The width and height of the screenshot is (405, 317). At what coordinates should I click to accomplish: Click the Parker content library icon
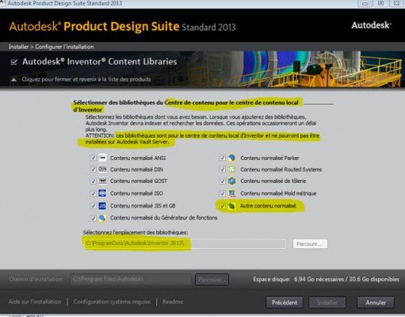click(x=231, y=158)
